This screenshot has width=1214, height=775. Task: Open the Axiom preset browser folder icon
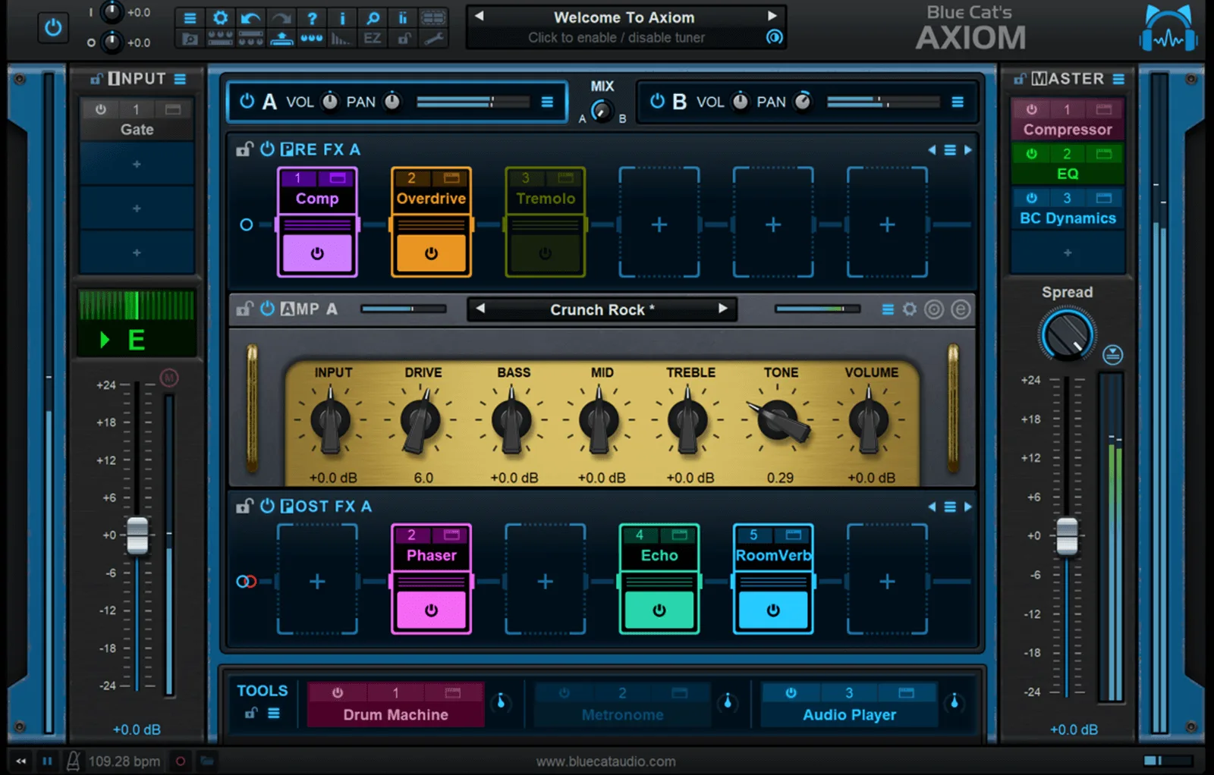point(190,38)
